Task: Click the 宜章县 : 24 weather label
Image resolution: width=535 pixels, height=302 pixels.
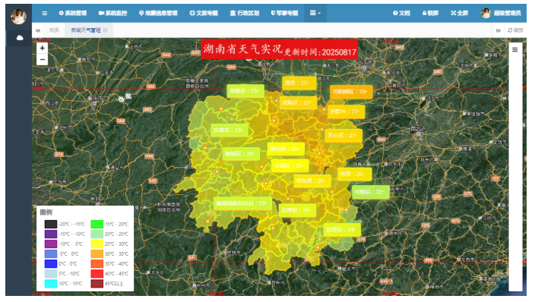Action: [342, 230]
